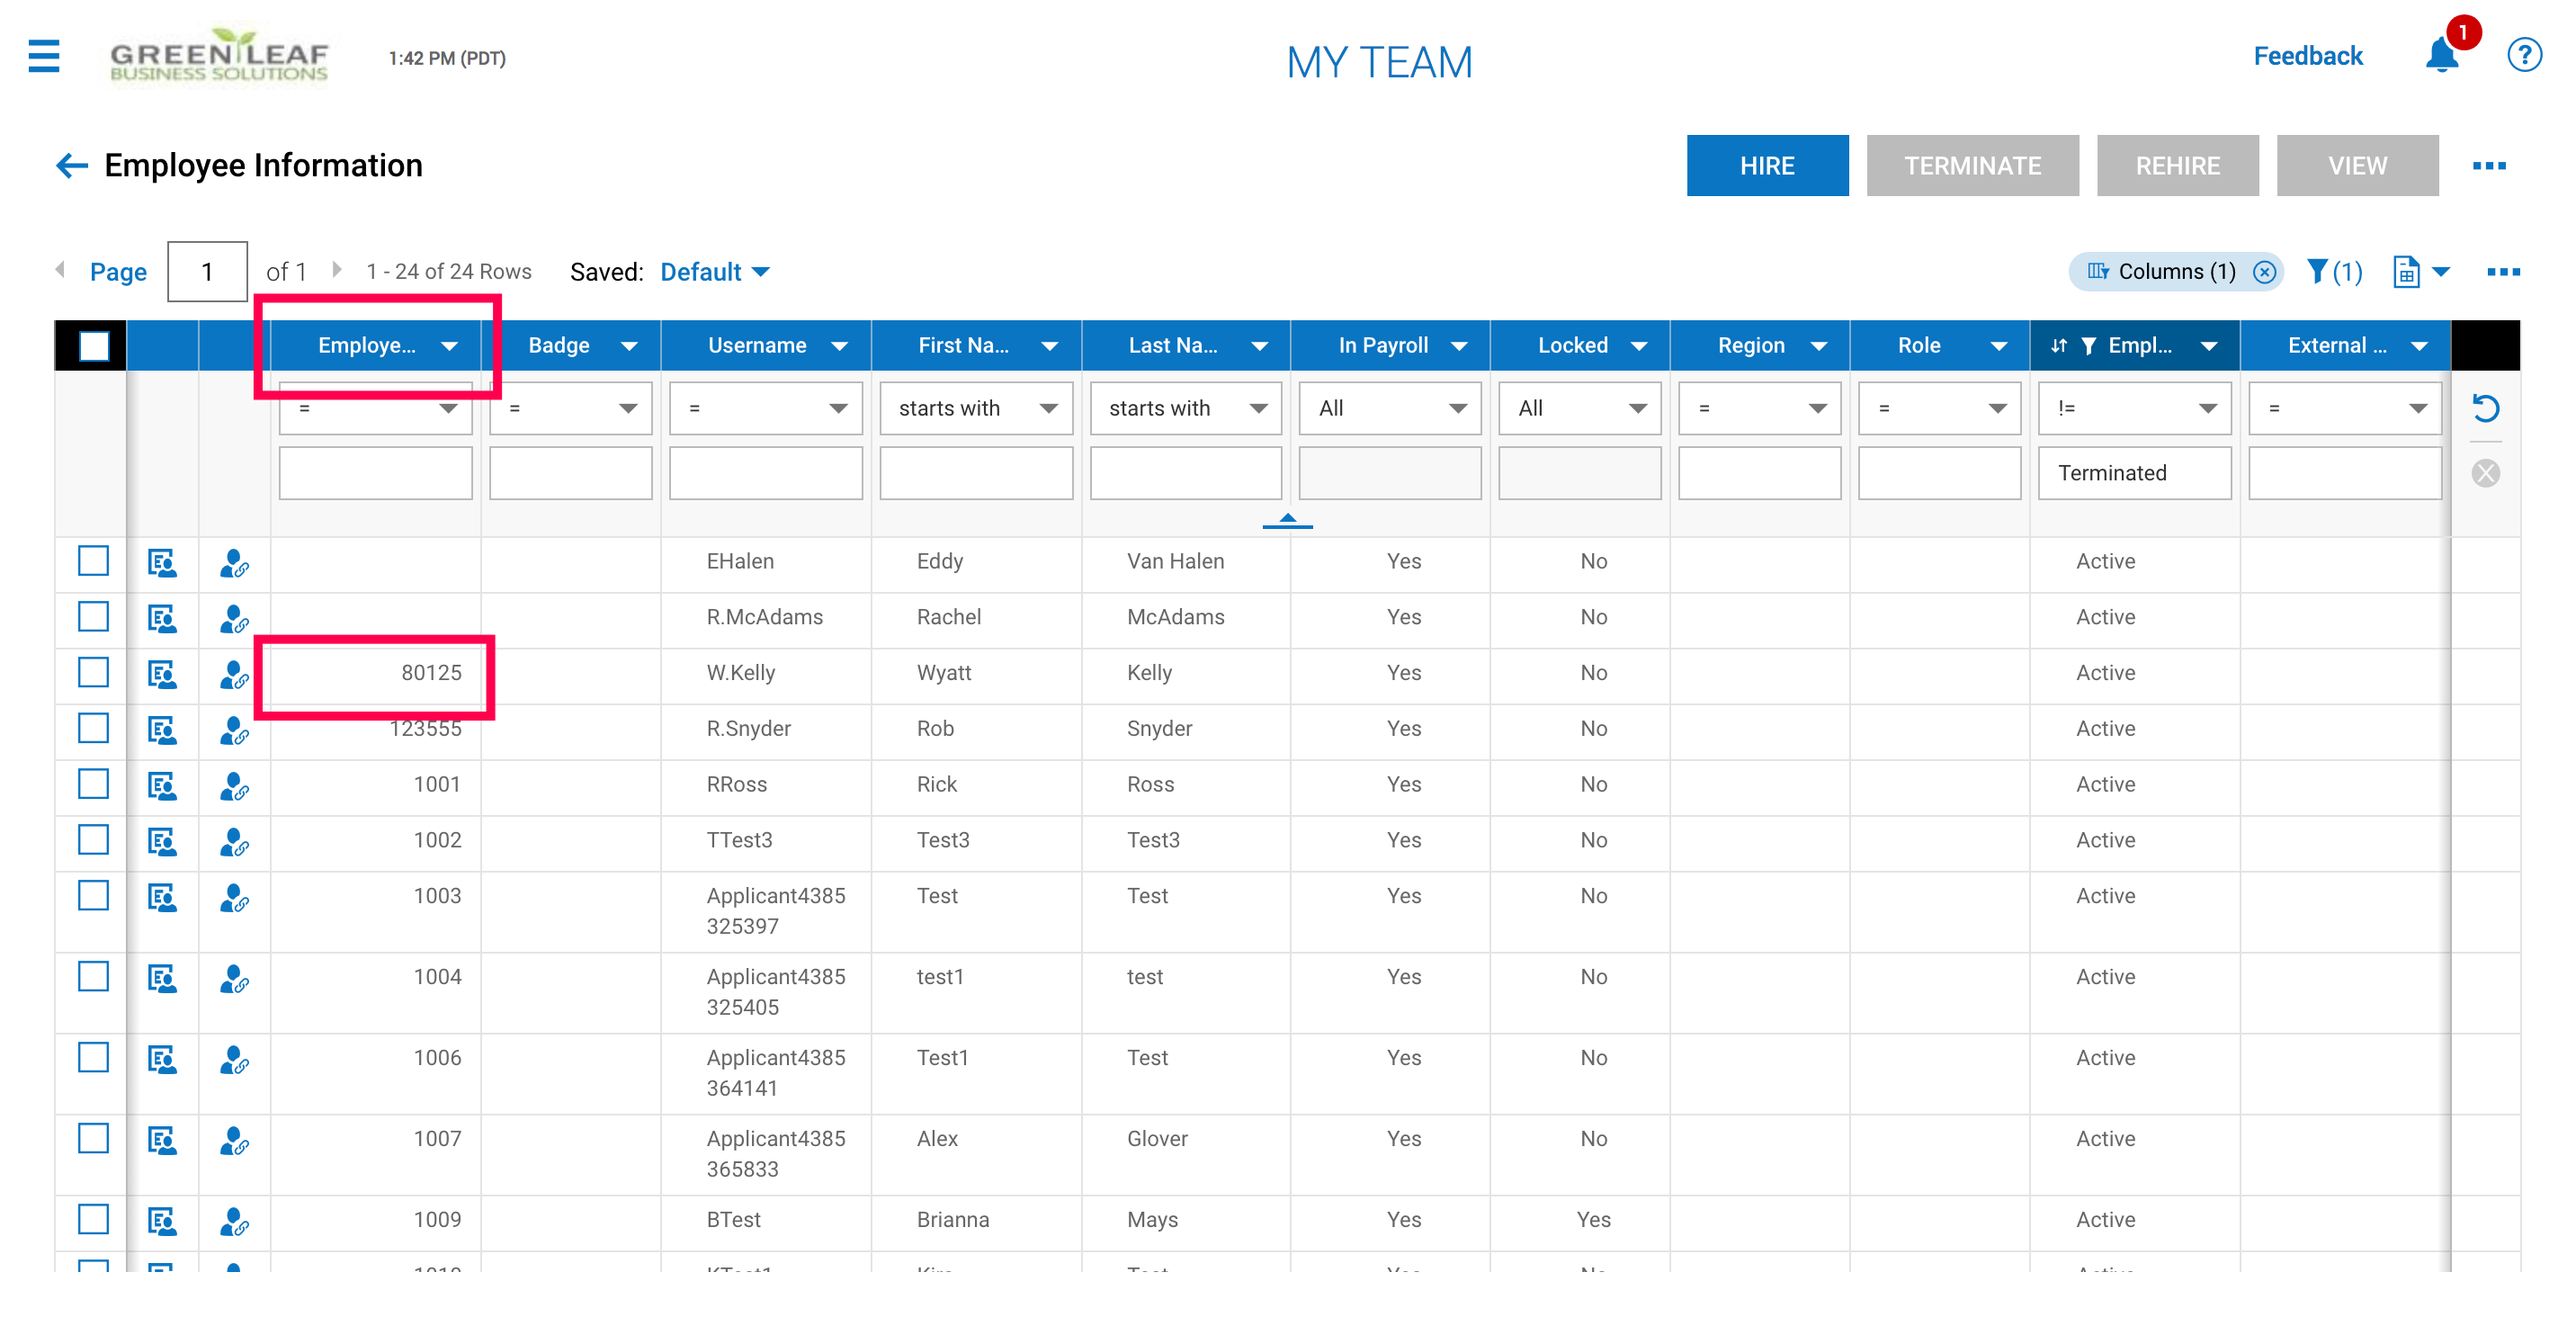Click the filter funnel icon
This screenshot has width=2576, height=1326.
pos(2317,272)
